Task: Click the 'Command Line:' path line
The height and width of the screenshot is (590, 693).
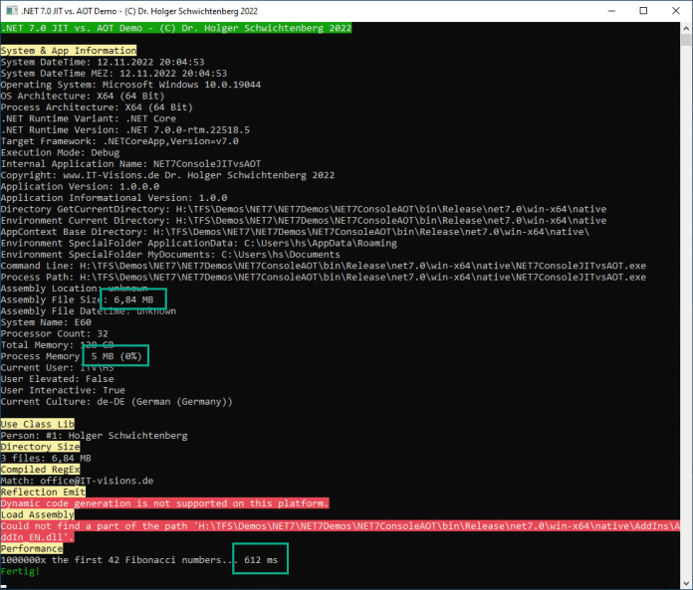Action: coord(324,266)
